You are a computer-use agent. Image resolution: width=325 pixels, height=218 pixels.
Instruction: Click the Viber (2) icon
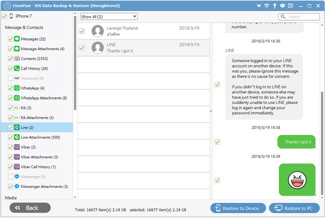[x=17, y=147]
